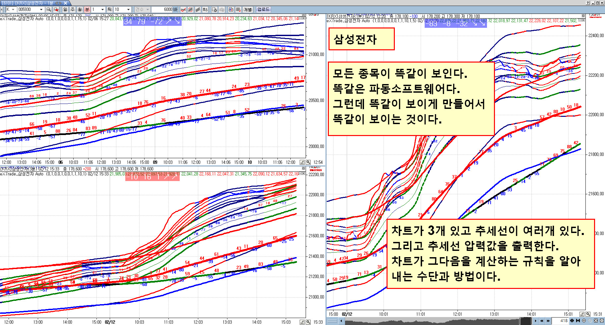The height and width of the screenshot is (325, 605).
Task: Click the scroll right arrow on timeline bar
Action: (x=535, y=321)
